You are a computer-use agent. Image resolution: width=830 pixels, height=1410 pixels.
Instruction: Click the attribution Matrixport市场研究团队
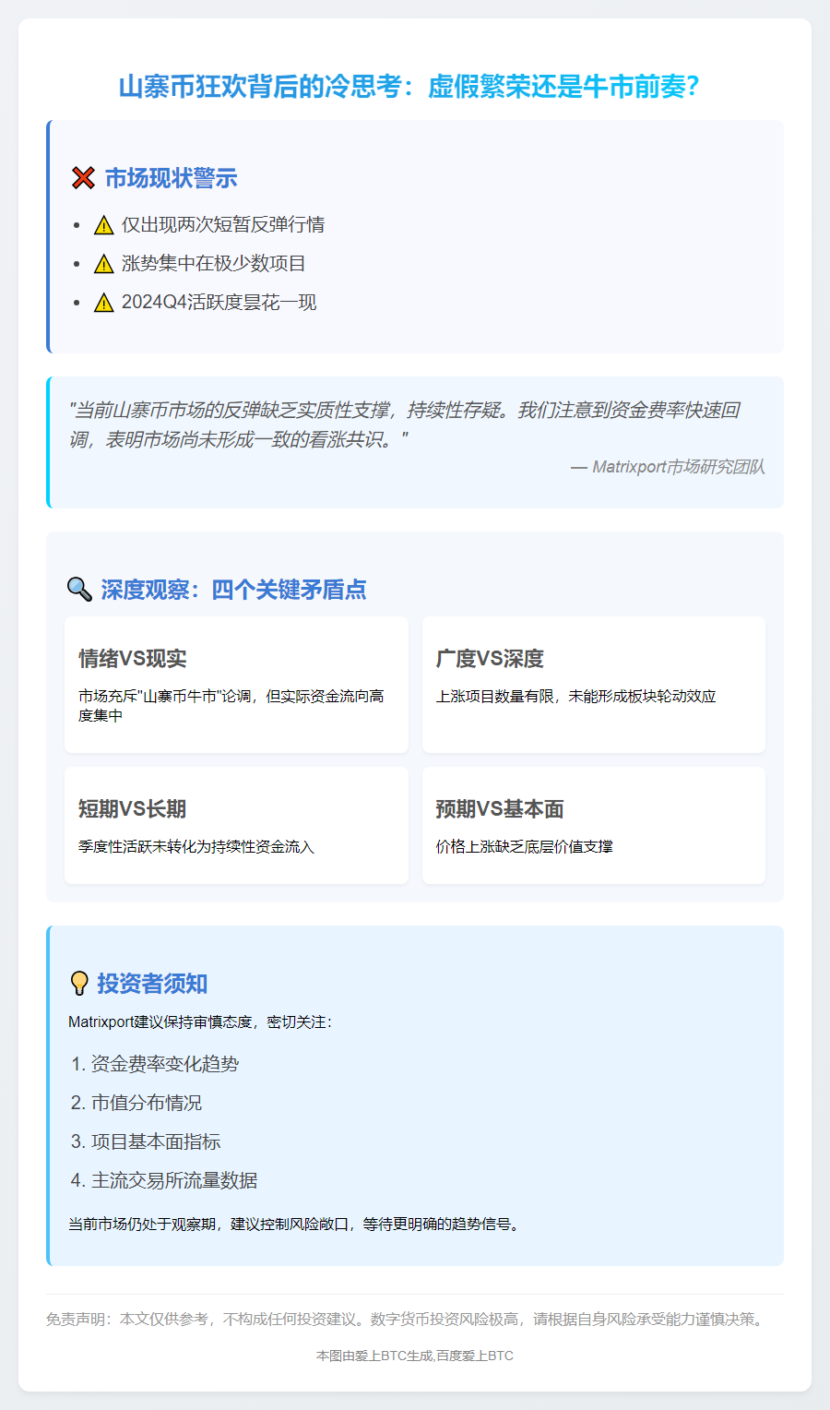tap(668, 467)
